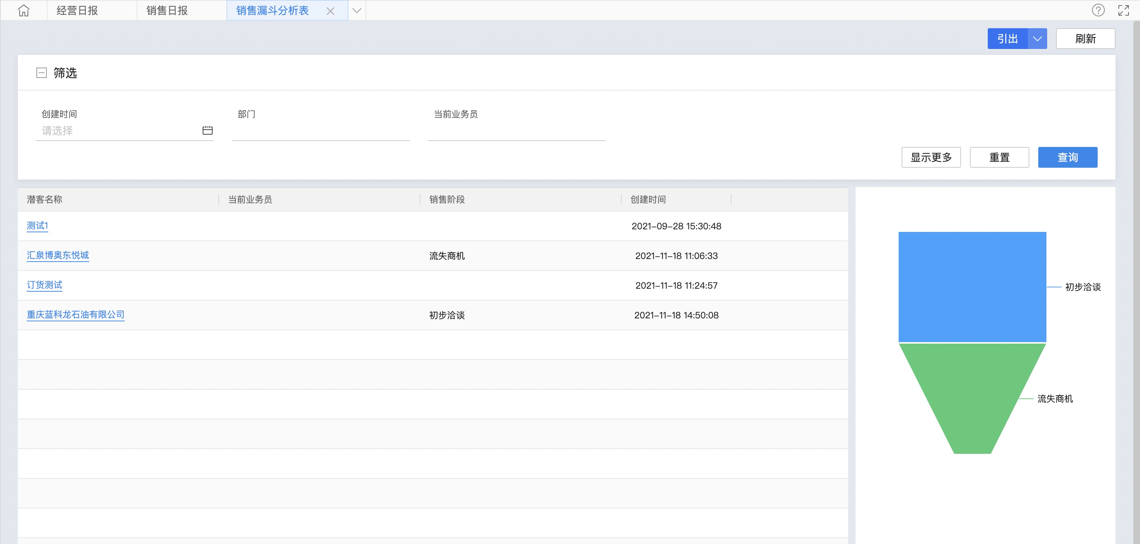Image resolution: width=1140 pixels, height=544 pixels.
Task: Reset filters with 重置 button
Action: coord(999,157)
